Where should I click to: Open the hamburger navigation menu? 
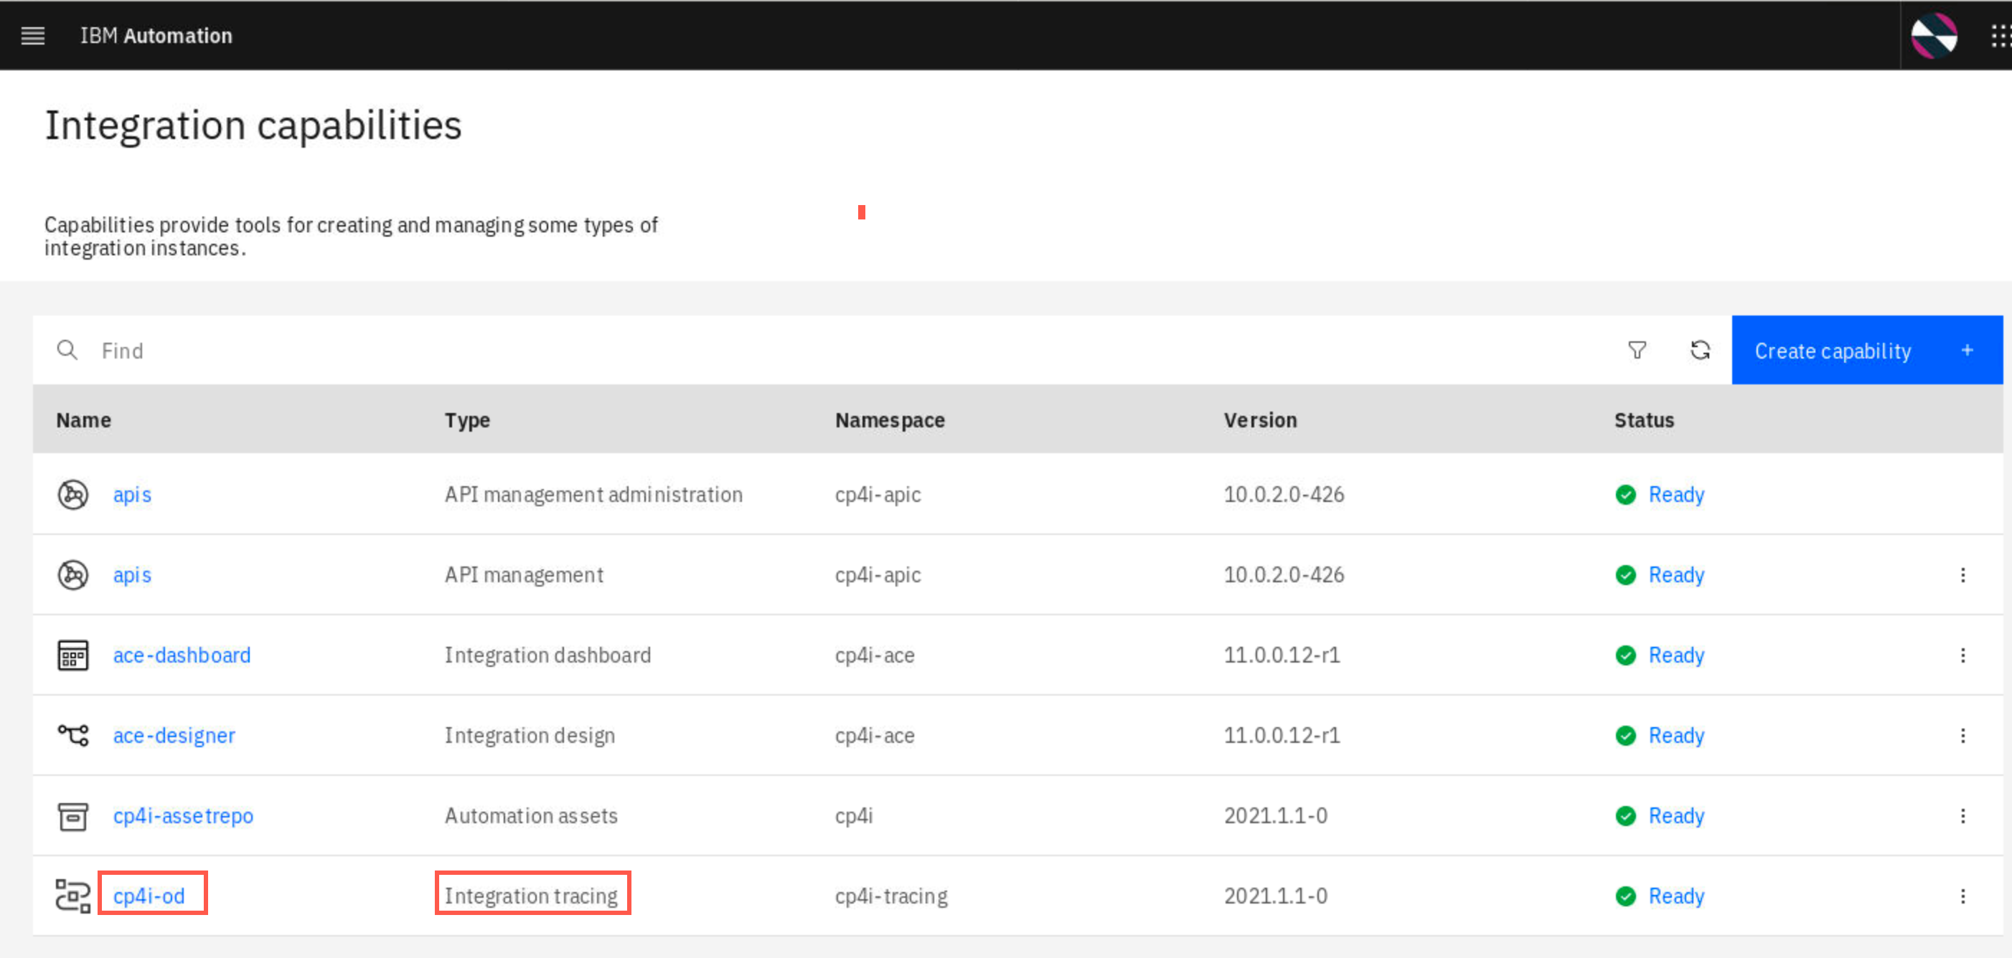[x=33, y=36]
